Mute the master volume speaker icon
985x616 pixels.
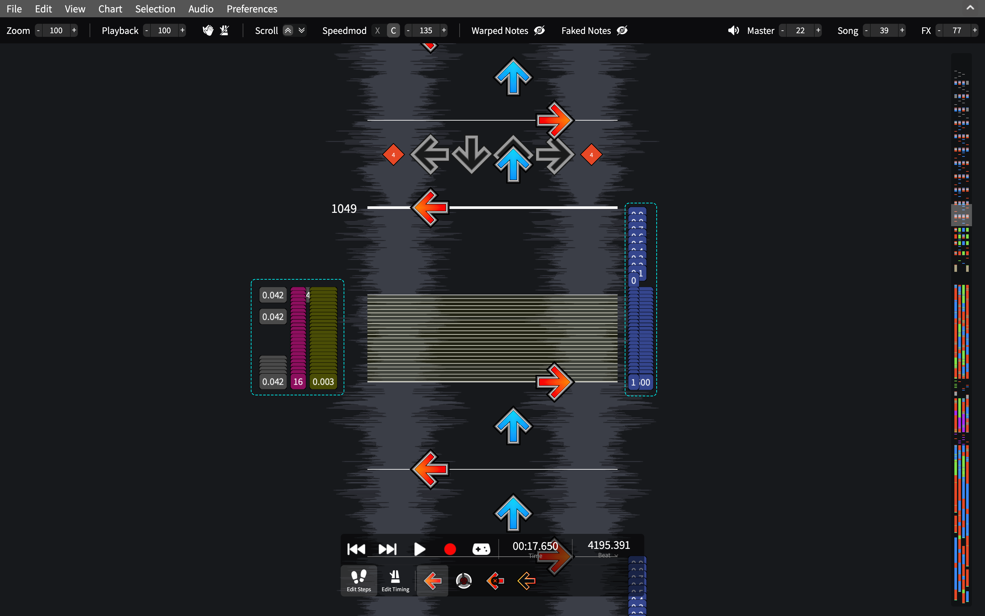(x=734, y=31)
